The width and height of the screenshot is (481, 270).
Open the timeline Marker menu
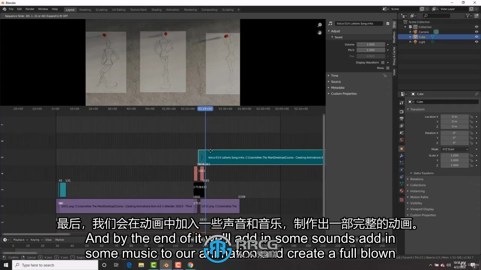click(x=60, y=240)
